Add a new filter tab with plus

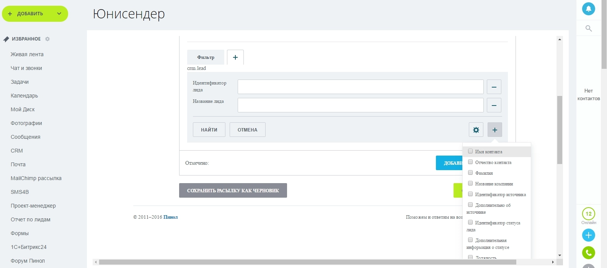click(x=235, y=57)
